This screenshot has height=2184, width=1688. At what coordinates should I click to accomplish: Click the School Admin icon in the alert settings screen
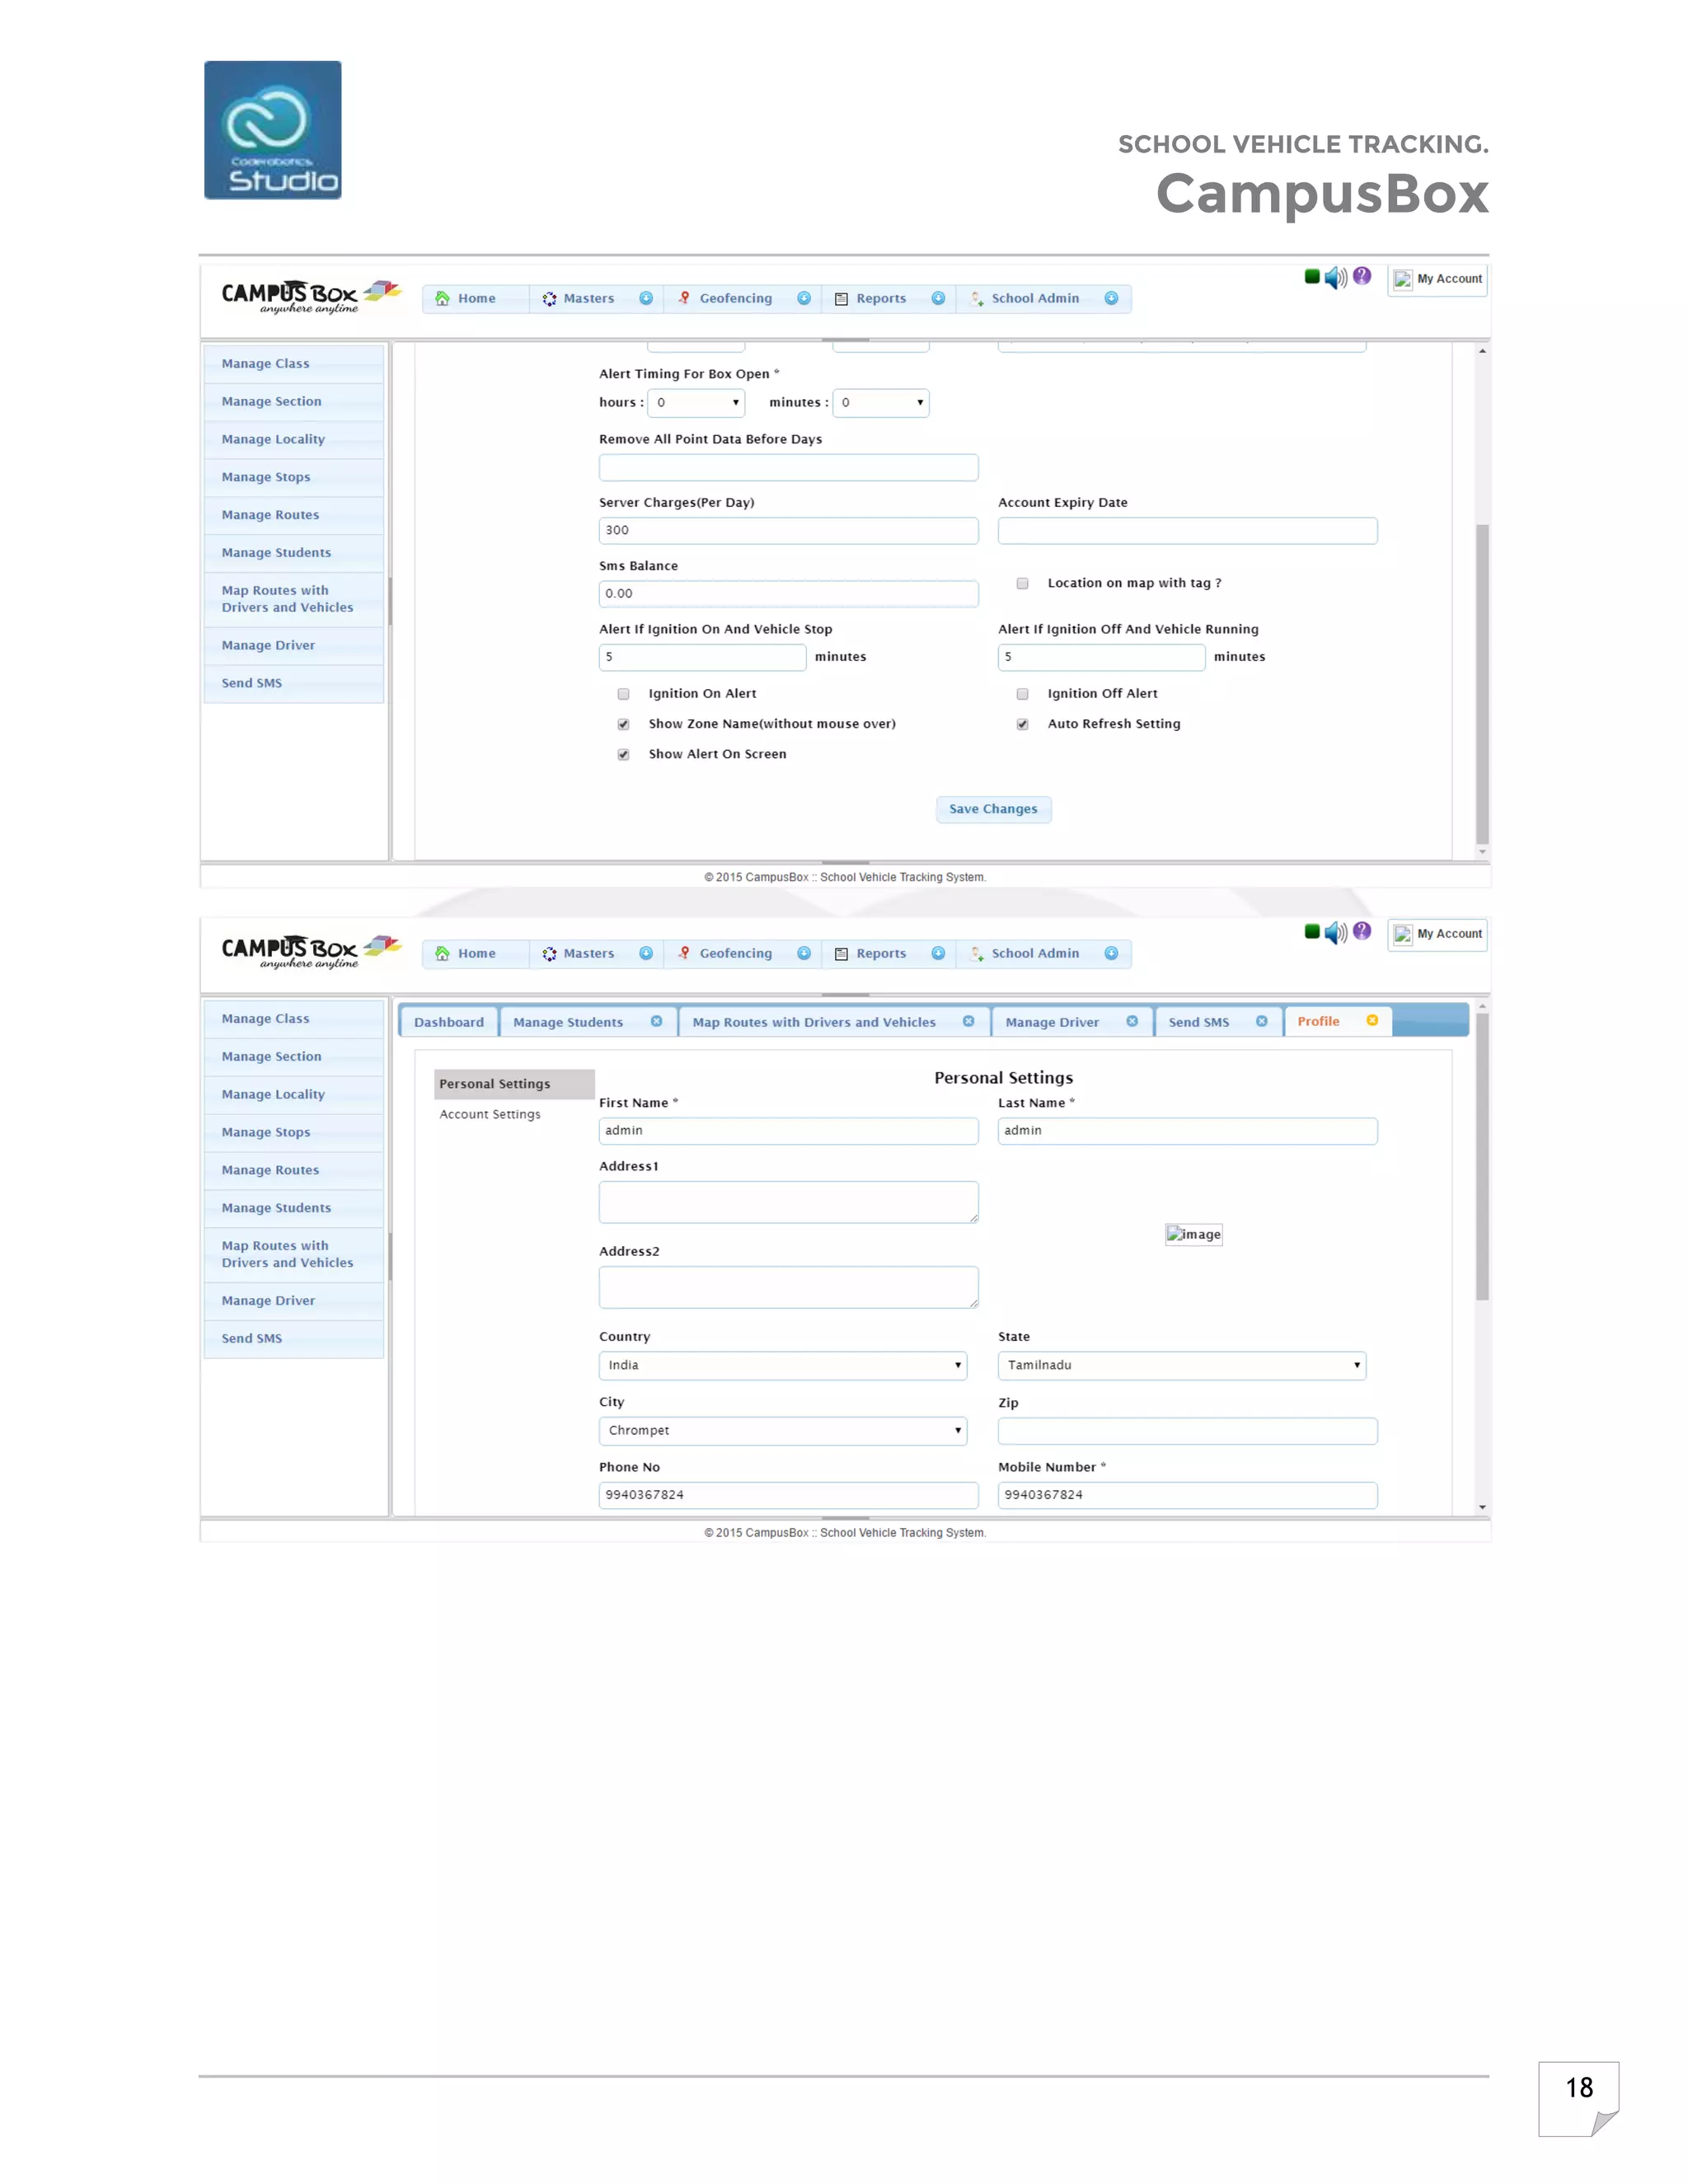(x=977, y=298)
